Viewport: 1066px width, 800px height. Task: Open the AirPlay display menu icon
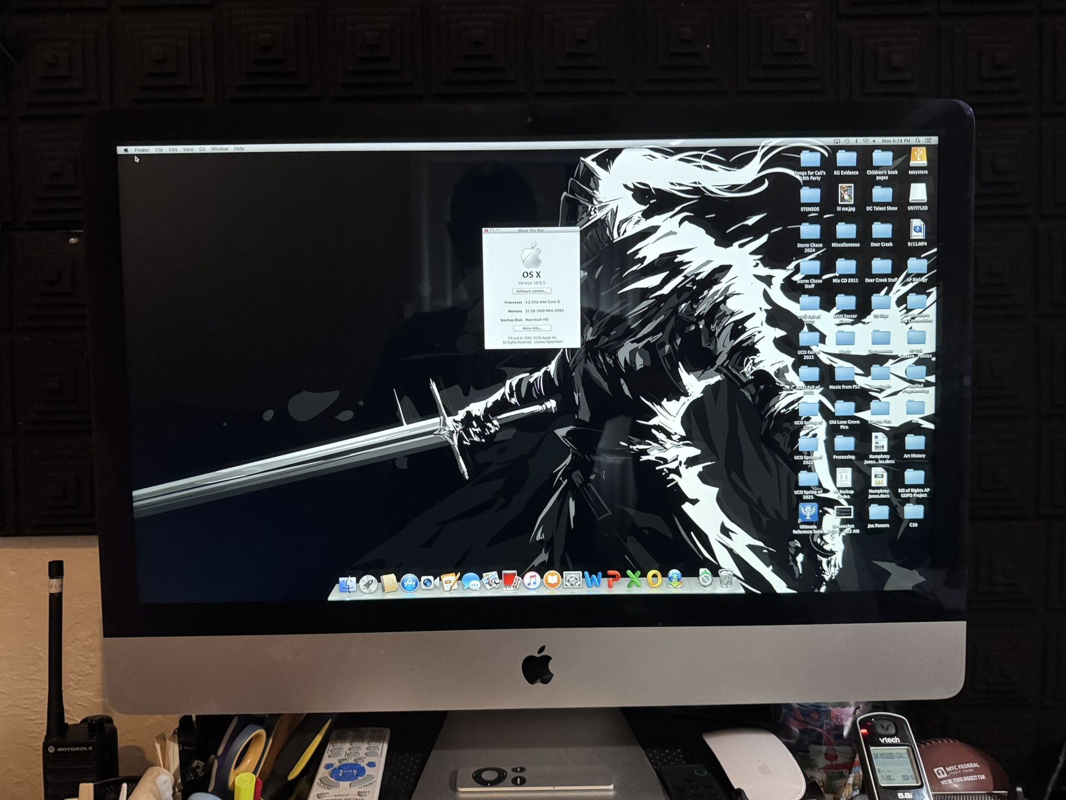click(x=837, y=142)
